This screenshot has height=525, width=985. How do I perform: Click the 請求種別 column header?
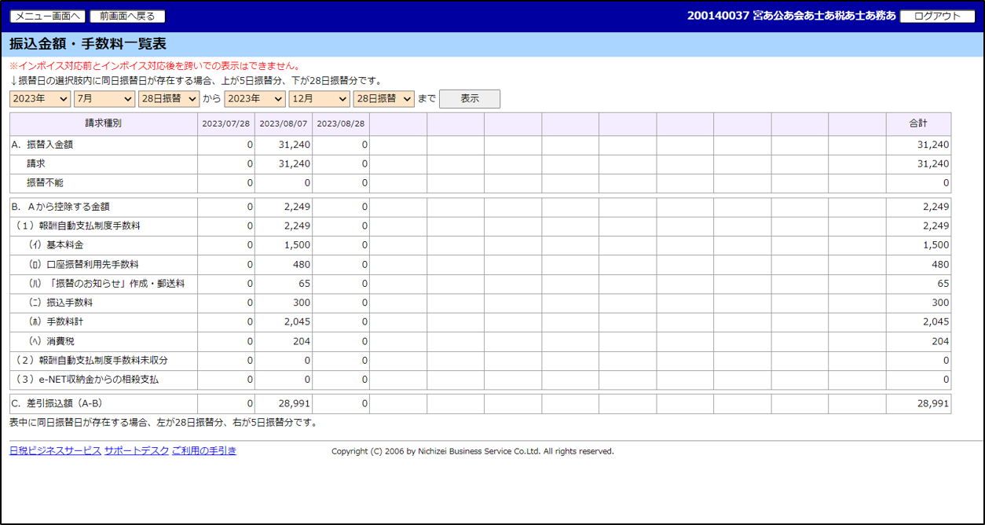(104, 124)
